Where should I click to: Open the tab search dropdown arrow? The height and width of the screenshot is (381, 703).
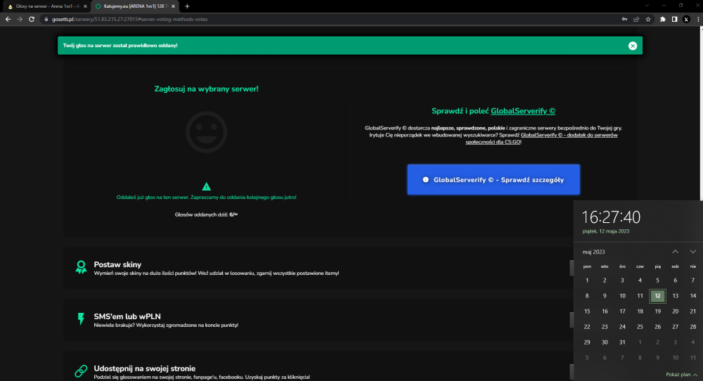point(647,6)
